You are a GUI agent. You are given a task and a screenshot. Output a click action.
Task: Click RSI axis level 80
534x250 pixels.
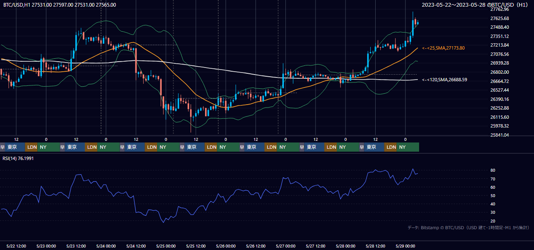click(x=493, y=170)
